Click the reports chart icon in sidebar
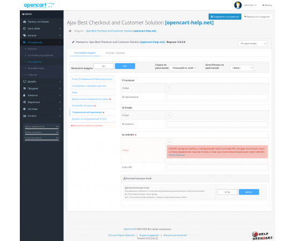Screen dimensions: 295x241 pyautogui.click(x=25, y=116)
